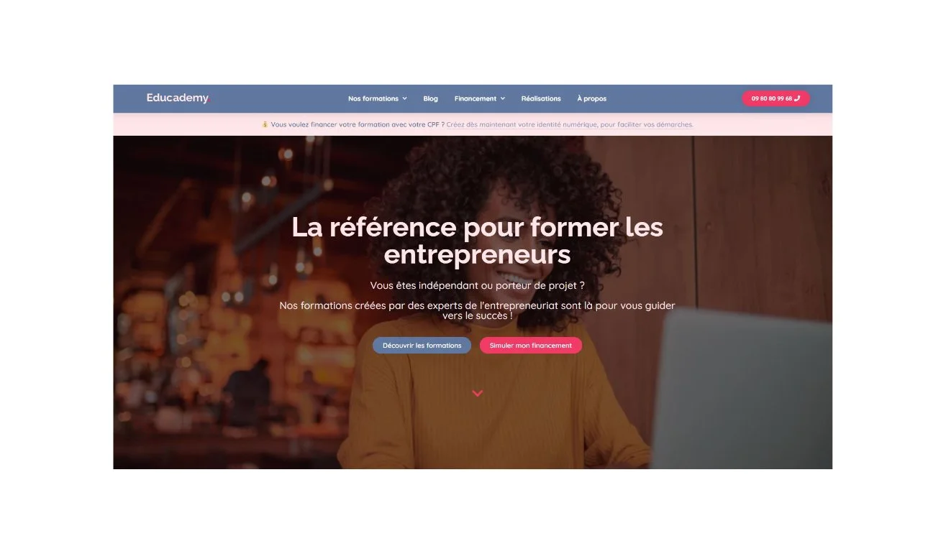This screenshot has width=946, height=554.
Task: Click the Educademy logo
Action: point(178,98)
